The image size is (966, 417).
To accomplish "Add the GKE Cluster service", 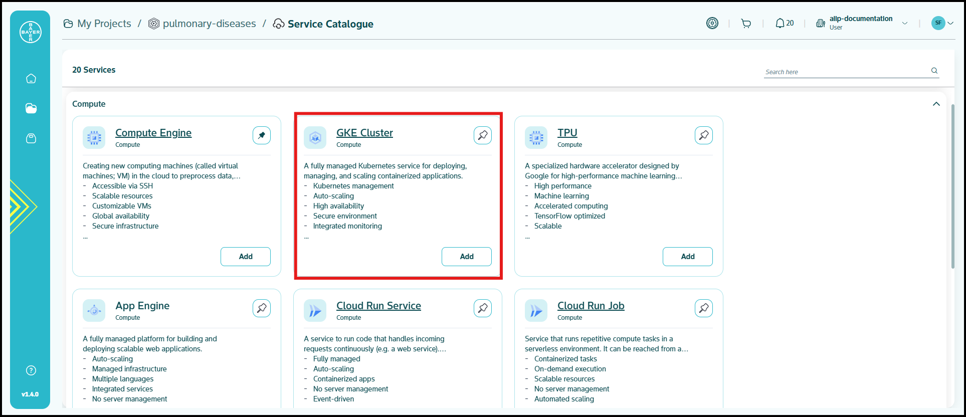I will (x=466, y=257).
